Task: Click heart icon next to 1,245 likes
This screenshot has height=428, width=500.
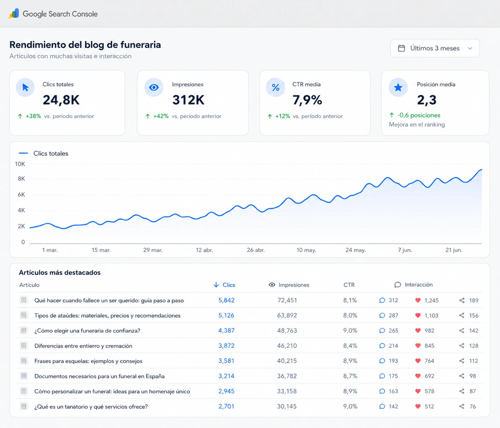Action: 418,300
